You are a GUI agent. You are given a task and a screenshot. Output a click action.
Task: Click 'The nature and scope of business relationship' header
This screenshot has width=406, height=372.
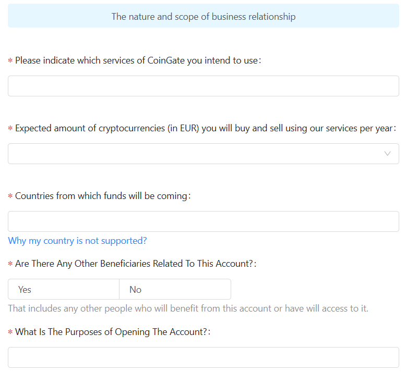click(203, 17)
